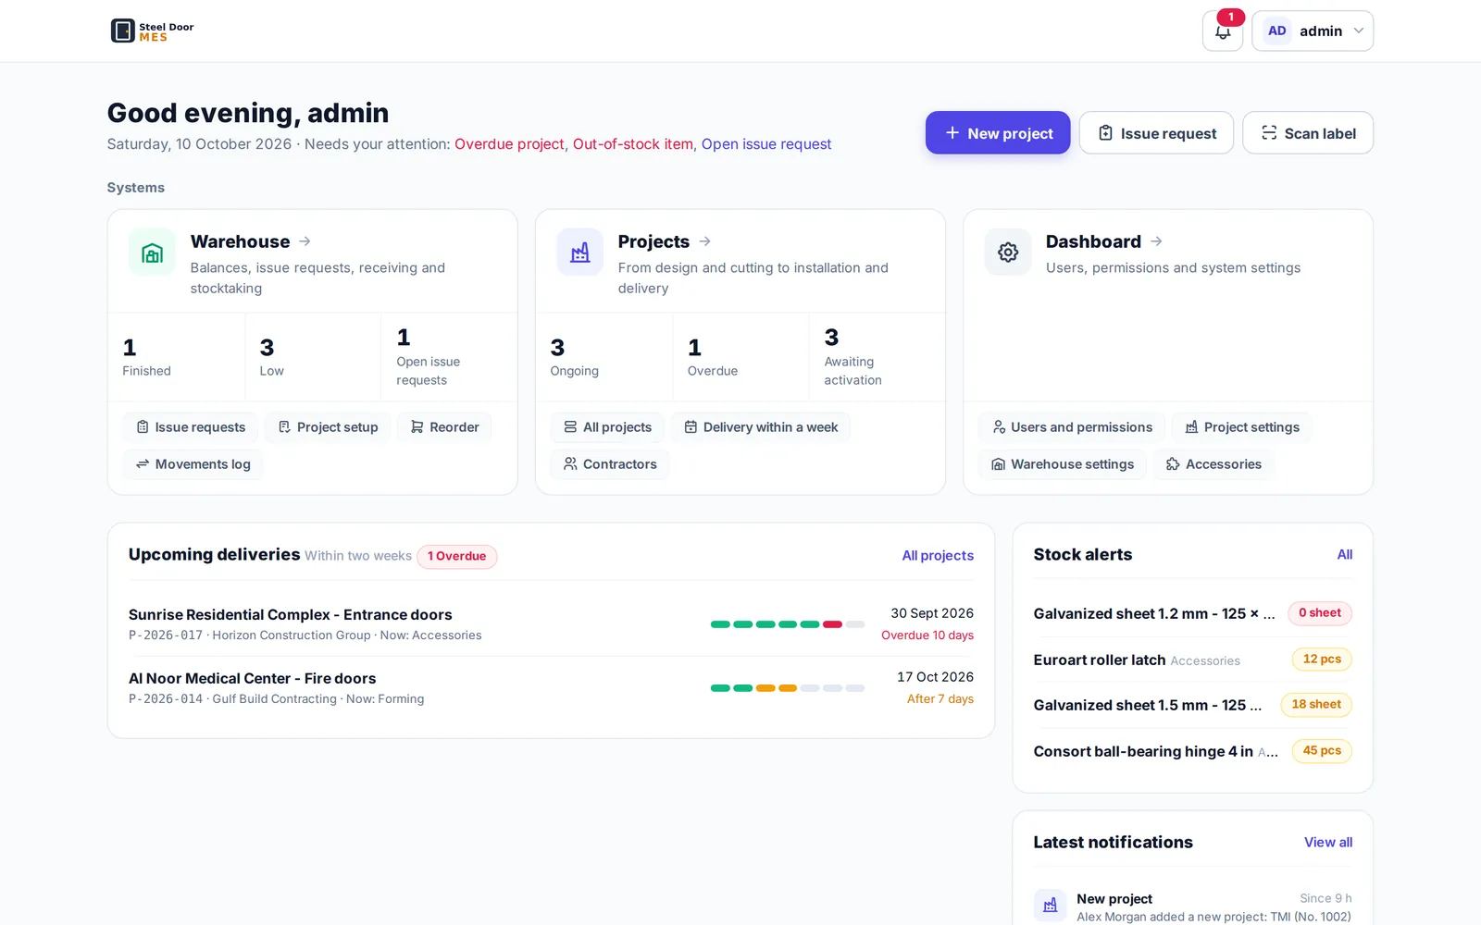
Task: Click the Ongoing projects stat
Action: (x=604, y=357)
